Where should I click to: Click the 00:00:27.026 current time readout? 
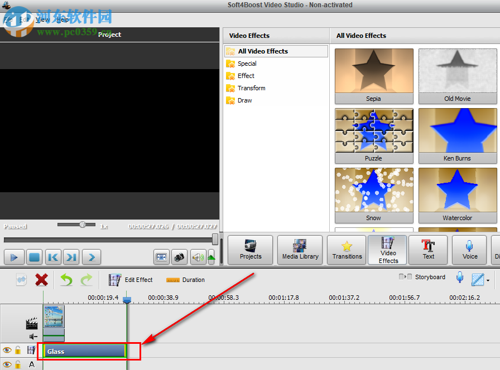[x=148, y=226]
